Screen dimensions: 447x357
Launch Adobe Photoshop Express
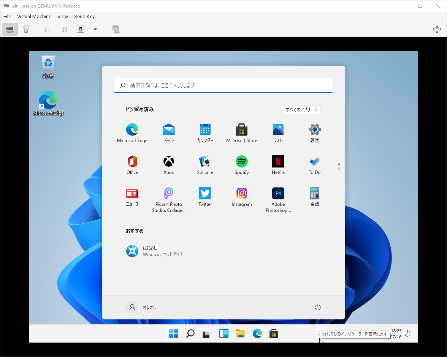[x=278, y=200]
